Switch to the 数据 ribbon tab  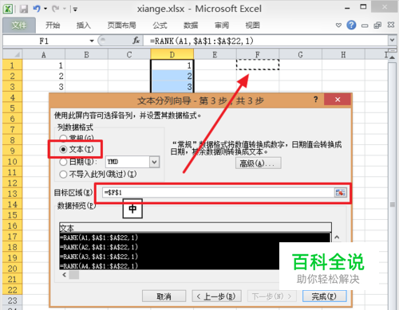click(191, 26)
